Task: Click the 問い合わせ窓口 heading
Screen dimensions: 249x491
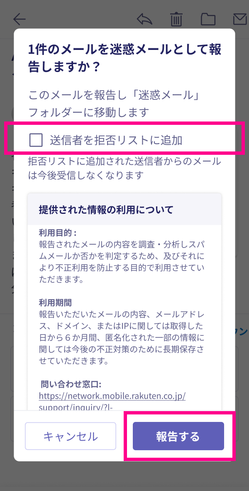Action: point(71,384)
